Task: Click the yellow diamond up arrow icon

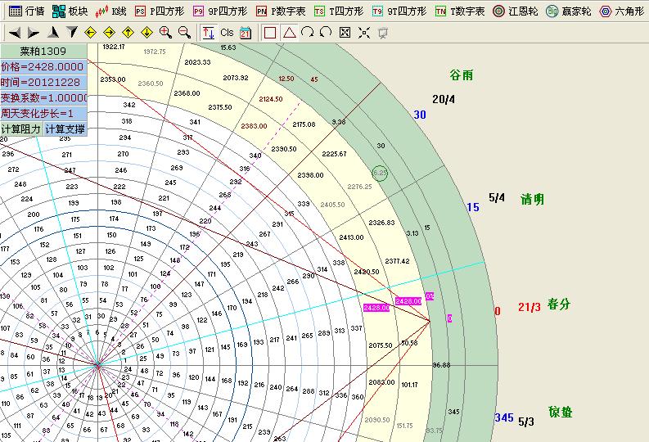Action: [128, 33]
